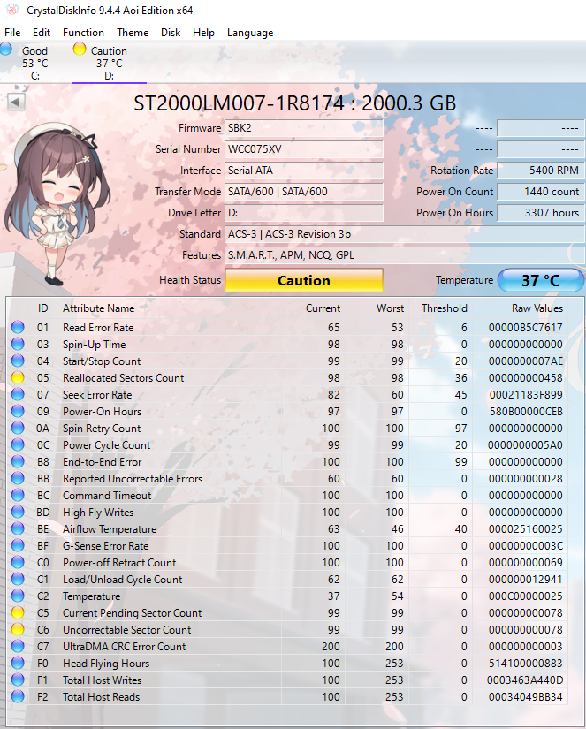Click the status orb for Total Host Writes

coord(18,680)
